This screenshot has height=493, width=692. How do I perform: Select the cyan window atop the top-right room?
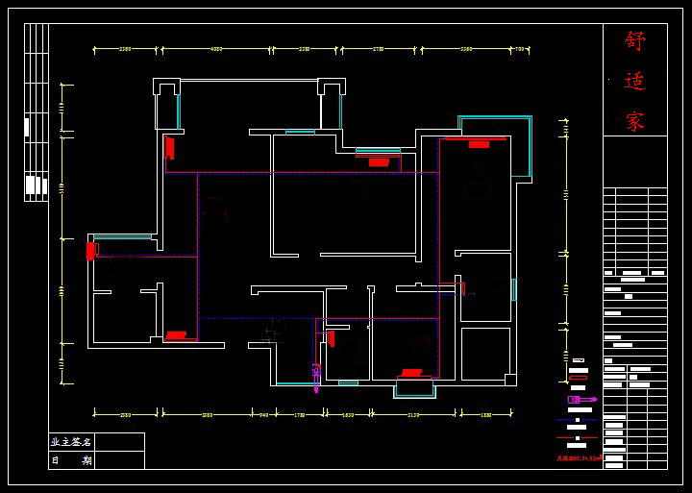pos(494,117)
